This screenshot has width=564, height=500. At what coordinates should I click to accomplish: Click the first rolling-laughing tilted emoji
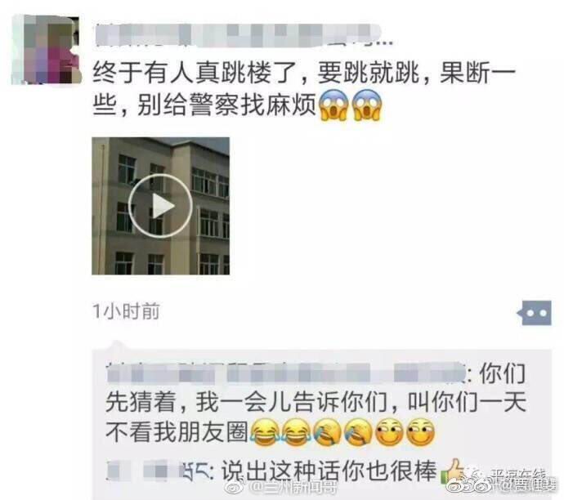pyautogui.click(x=327, y=432)
